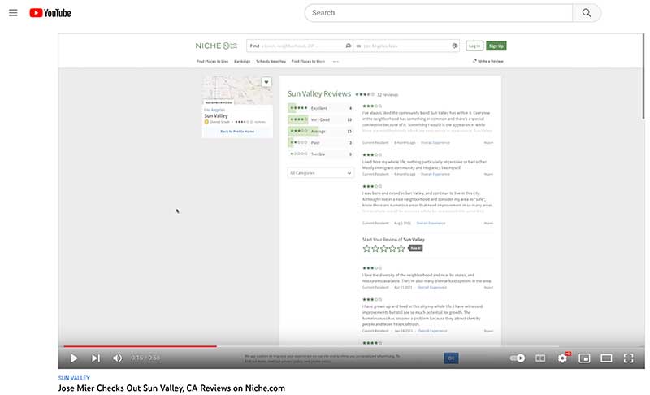Click the Niche logo in the video
The width and height of the screenshot is (650, 395).
coord(216,46)
